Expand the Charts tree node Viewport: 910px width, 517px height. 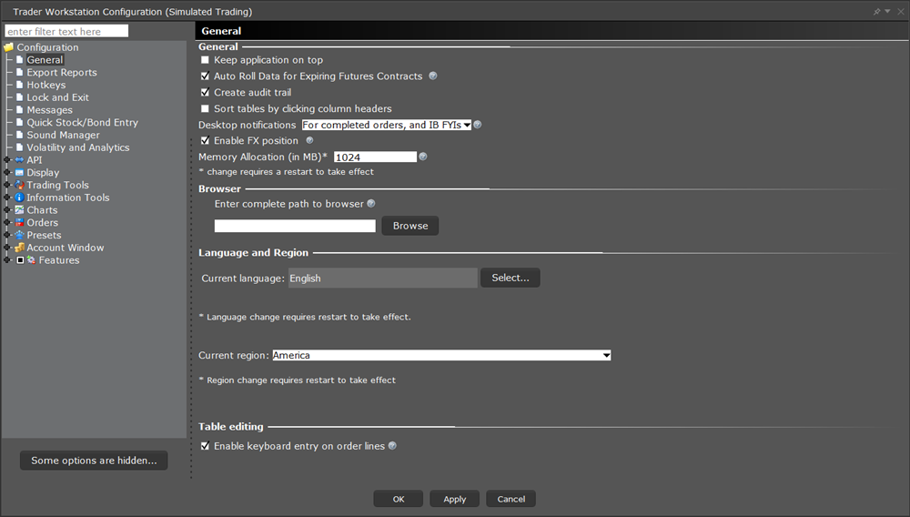(7, 210)
